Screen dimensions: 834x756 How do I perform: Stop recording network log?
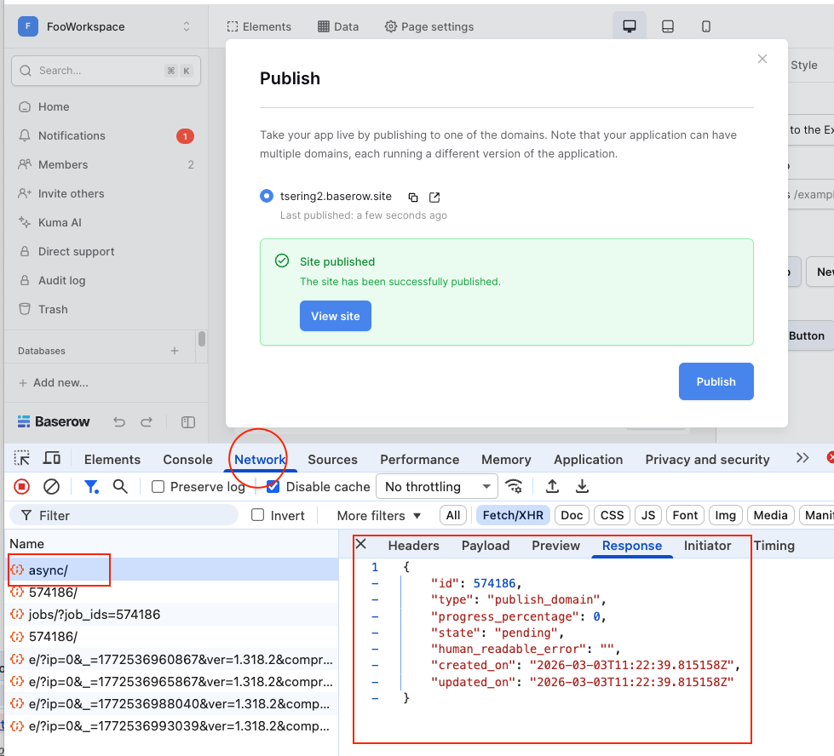point(22,487)
